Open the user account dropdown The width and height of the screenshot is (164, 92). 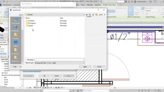tap(141, 2)
